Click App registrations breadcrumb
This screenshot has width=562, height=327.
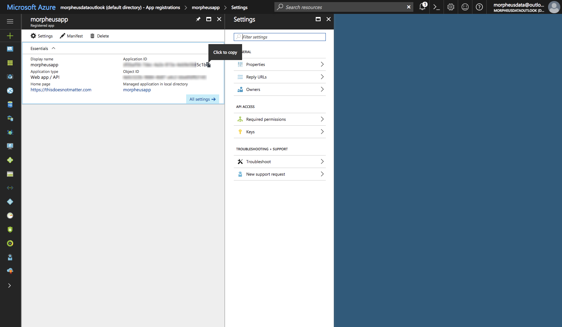tap(120, 7)
